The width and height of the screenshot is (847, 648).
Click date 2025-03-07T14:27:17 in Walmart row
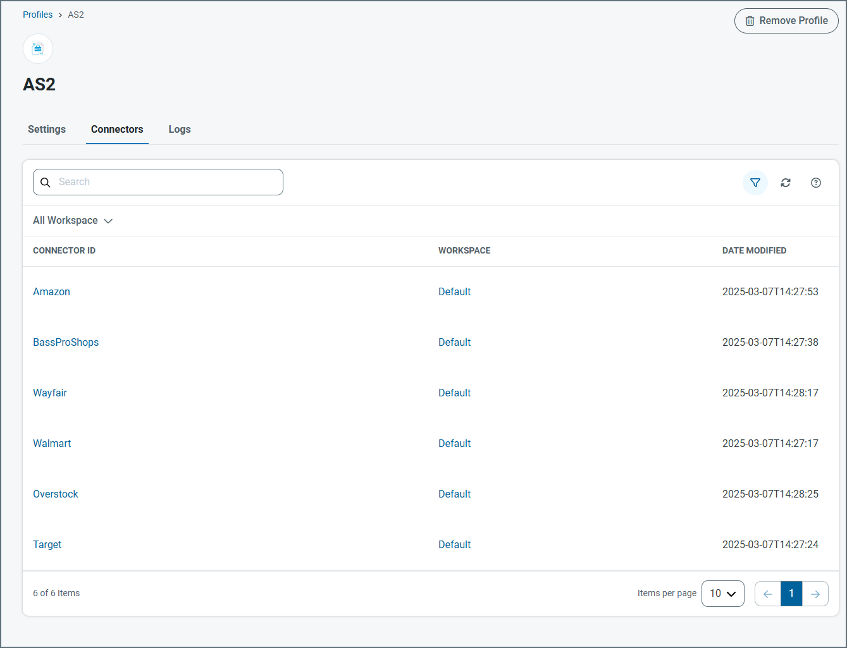coord(770,443)
